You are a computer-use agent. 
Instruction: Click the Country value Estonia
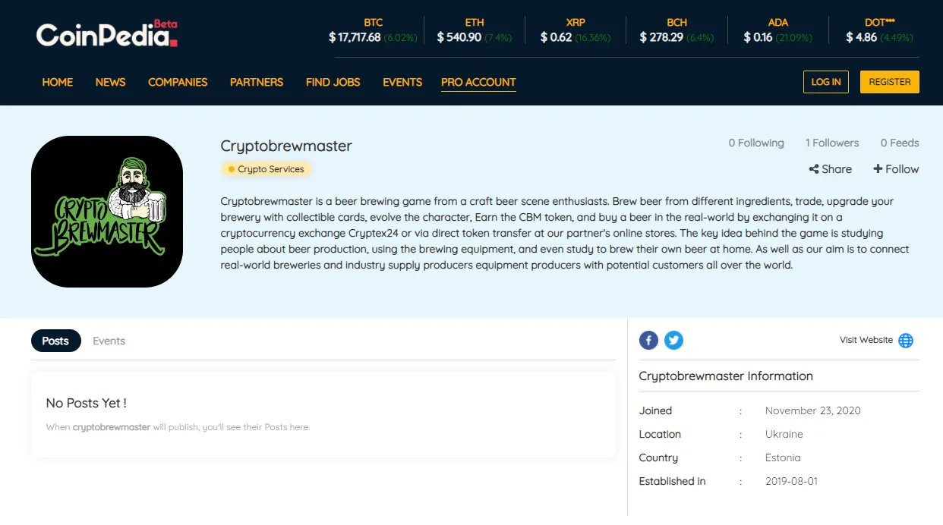point(783,457)
